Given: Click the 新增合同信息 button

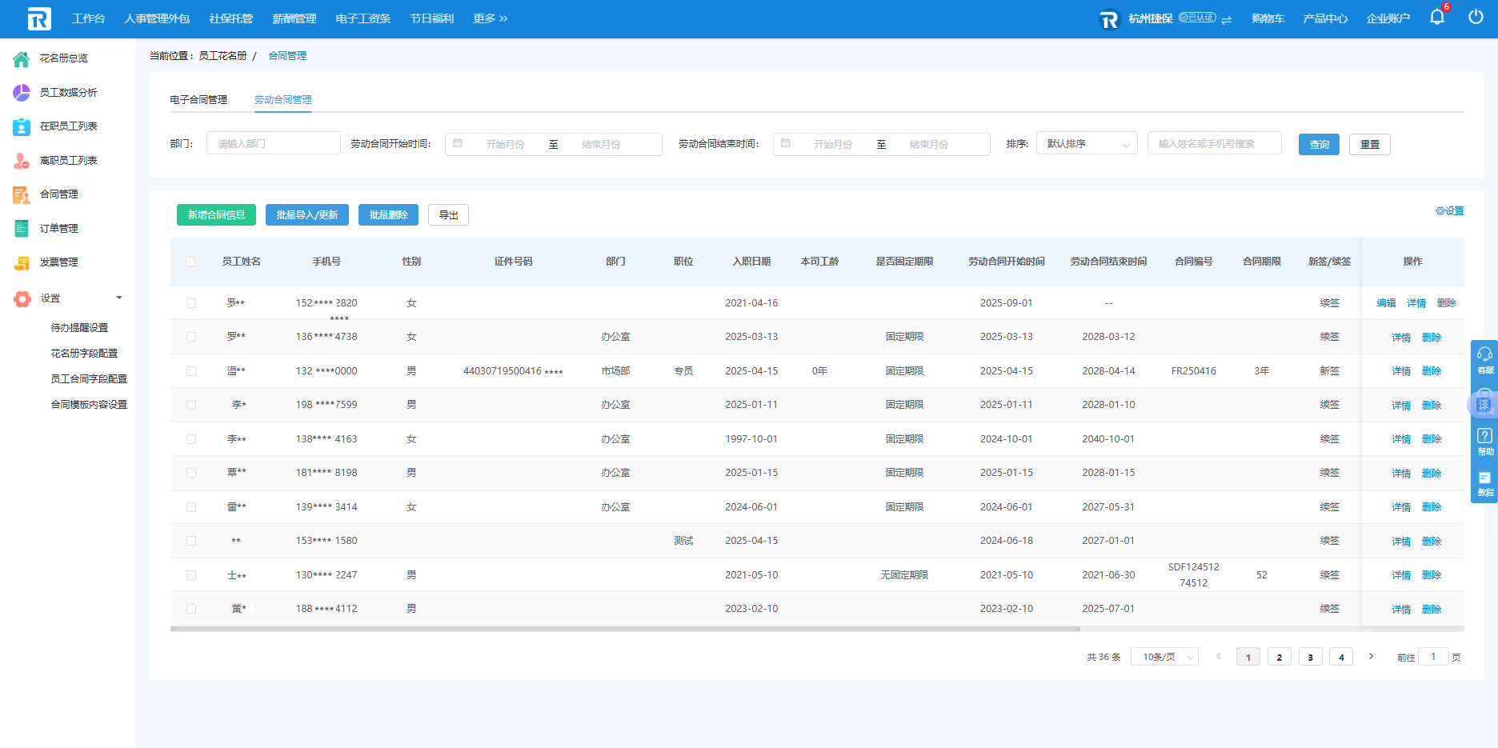Looking at the screenshot, I should [216, 215].
